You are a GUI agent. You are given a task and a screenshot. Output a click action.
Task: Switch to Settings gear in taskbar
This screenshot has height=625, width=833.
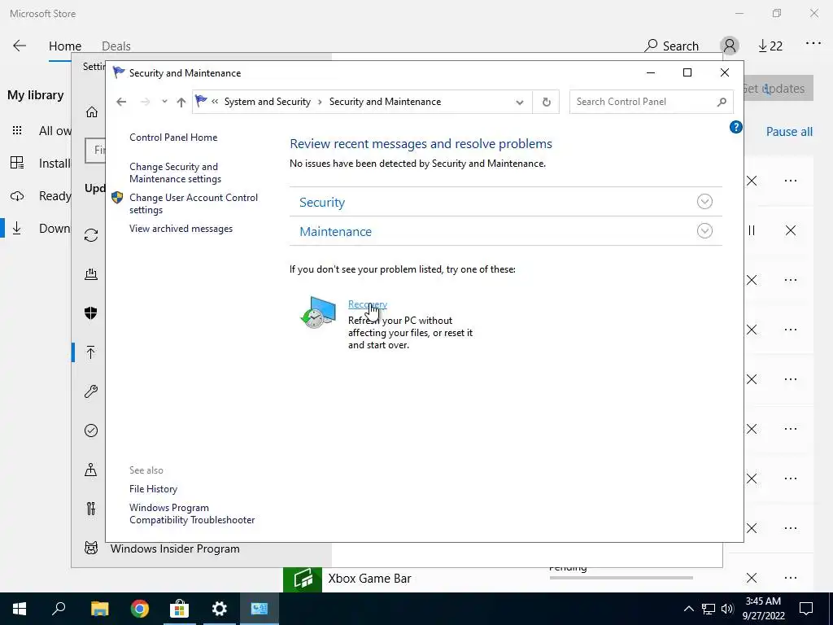click(x=220, y=609)
